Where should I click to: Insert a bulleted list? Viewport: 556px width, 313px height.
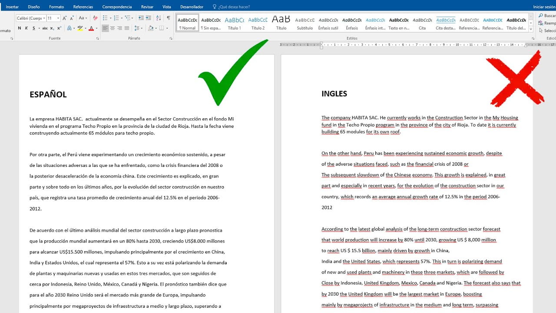click(105, 18)
